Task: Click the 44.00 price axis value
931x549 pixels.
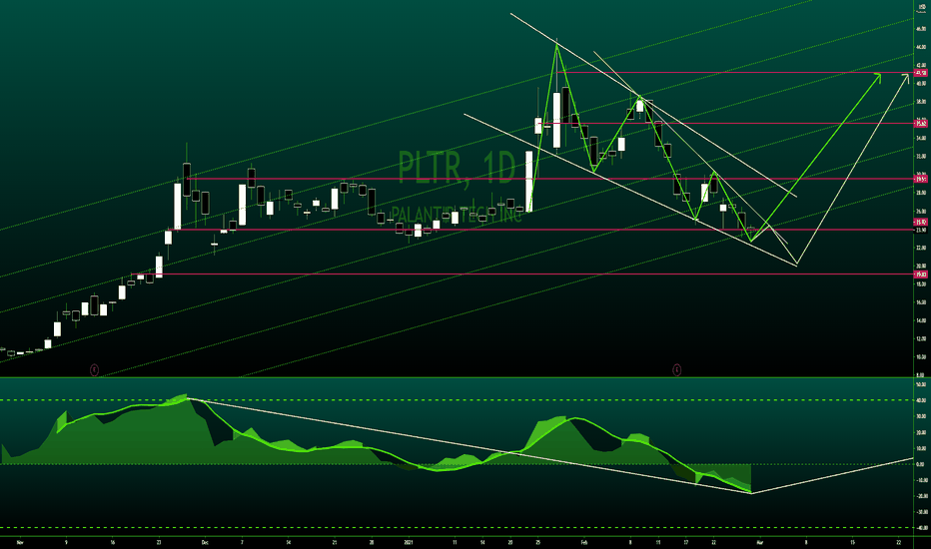Action: click(921, 47)
